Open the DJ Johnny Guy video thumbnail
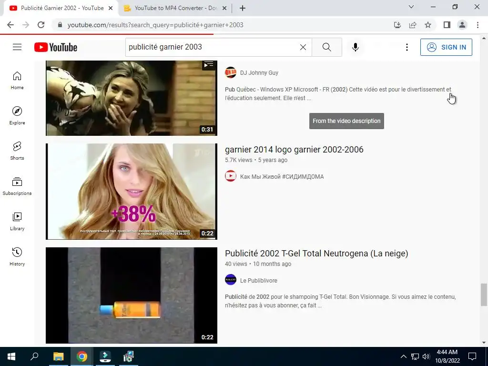 click(132, 98)
